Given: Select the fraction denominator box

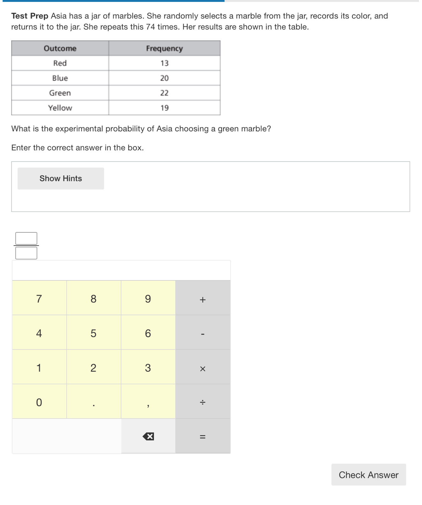Looking at the screenshot, I should click(26, 253).
